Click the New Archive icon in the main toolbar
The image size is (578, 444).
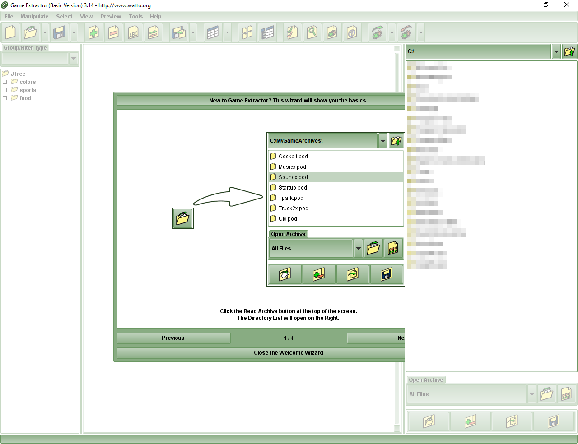11,32
